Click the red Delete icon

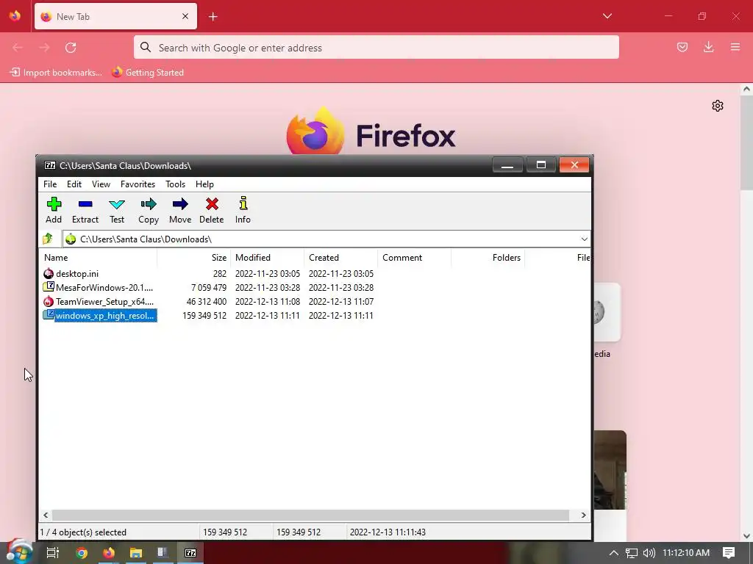point(212,204)
